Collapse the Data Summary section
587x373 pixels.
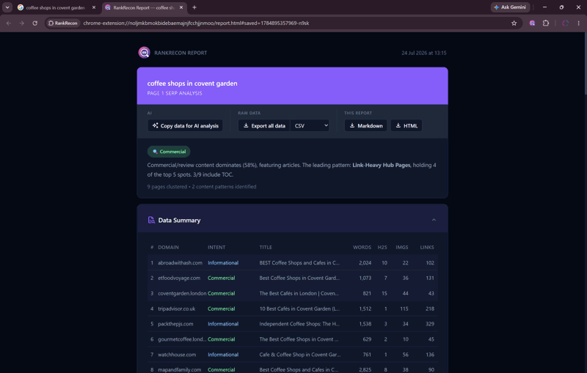point(434,220)
